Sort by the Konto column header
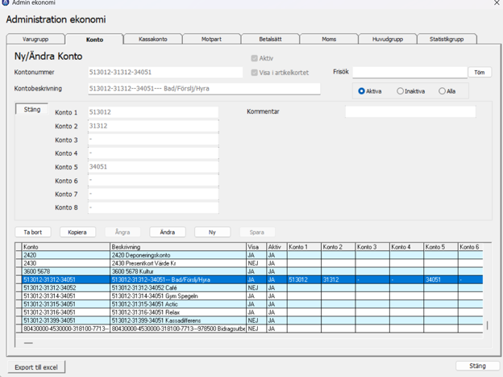Viewport: 503px width, 377px height. (66, 247)
